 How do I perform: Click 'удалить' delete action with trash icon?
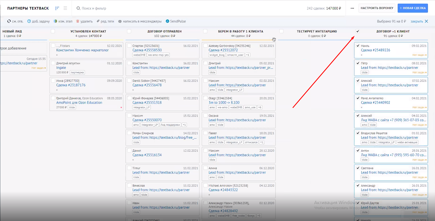click(84, 21)
